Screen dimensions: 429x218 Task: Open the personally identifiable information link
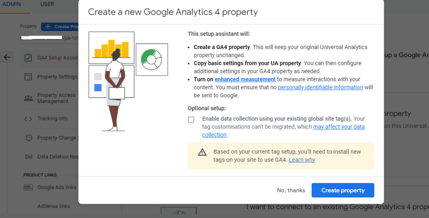(x=320, y=87)
